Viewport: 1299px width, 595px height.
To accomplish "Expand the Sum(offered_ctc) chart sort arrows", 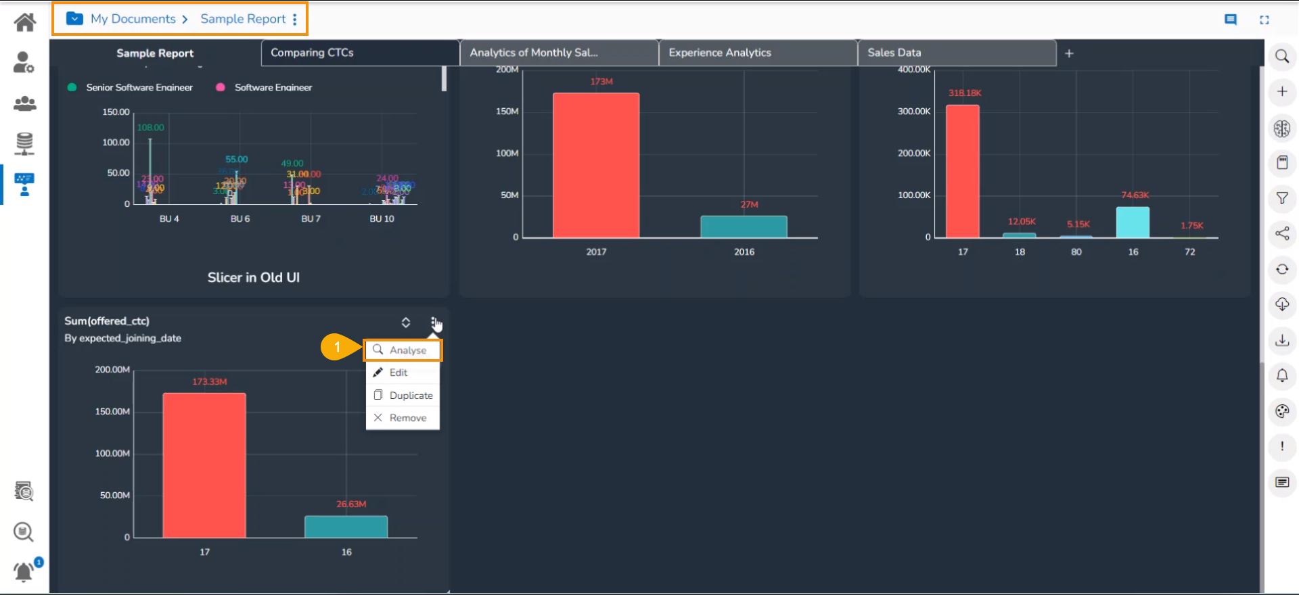I will [x=406, y=323].
